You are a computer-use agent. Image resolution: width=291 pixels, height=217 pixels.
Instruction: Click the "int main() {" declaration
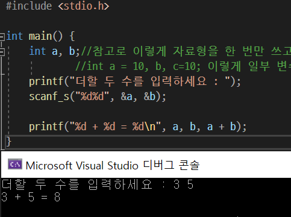pyautogui.click(x=40, y=36)
